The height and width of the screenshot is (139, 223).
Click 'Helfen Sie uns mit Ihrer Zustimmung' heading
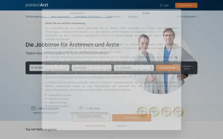(65, 23)
